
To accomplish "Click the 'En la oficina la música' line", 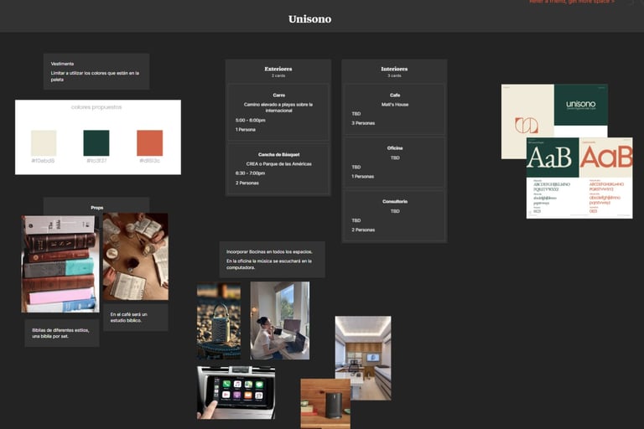I will click(x=269, y=264).
